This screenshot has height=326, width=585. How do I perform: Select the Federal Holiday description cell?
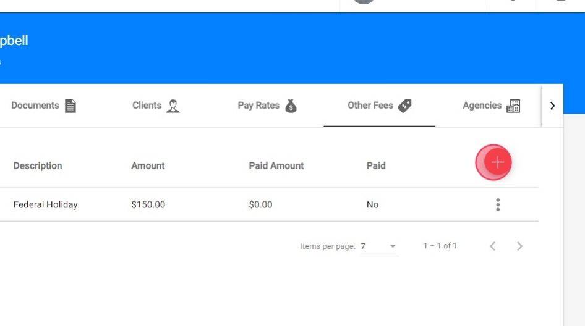pyautogui.click(x=46, y=204)
